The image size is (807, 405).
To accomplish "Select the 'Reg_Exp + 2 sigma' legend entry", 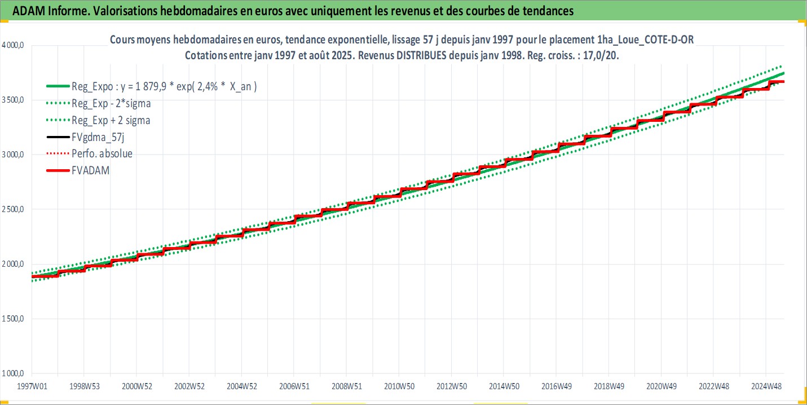I will (98, 120).
